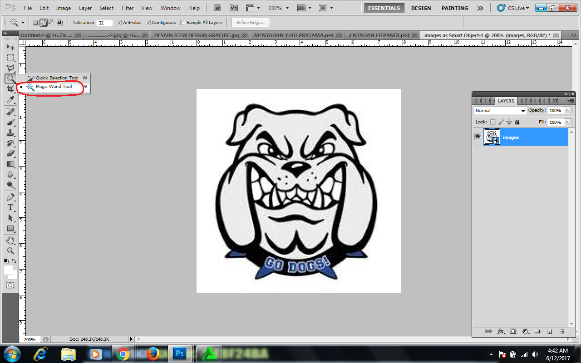The height and width of the screenshot is (363, 581).
Task: Select the Zoom tool in the toolbox
Action: 10,250
